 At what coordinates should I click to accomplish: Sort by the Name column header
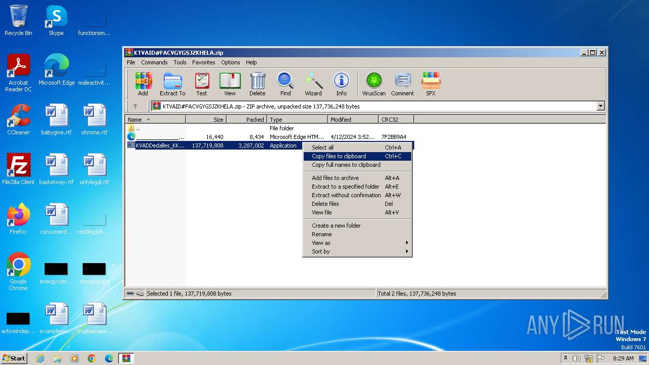click(156, 120)
